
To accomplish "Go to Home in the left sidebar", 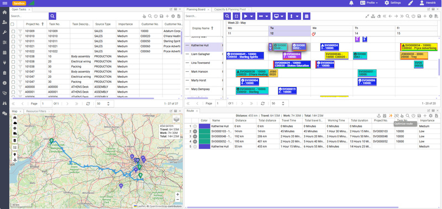I will 4,12.
